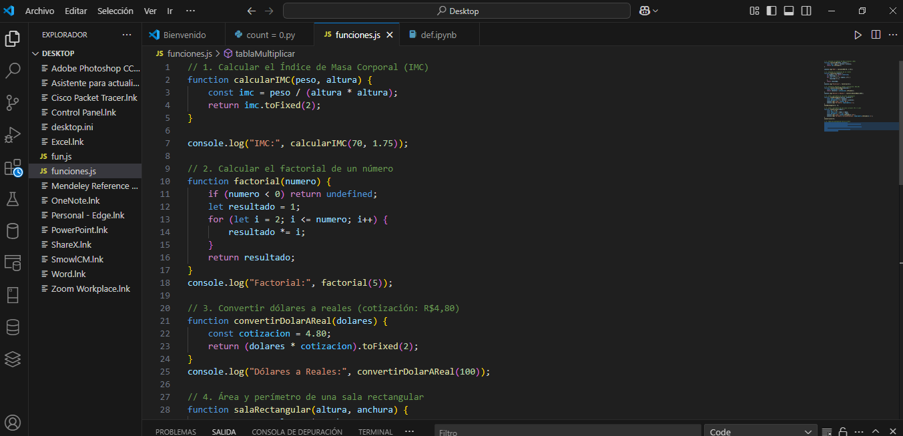
Task: Run the file with the play icon
Action: (858, 35)
